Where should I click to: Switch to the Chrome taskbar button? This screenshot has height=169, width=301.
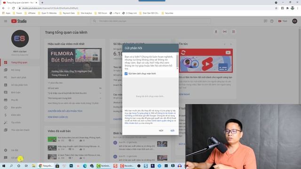click(46, 166)
